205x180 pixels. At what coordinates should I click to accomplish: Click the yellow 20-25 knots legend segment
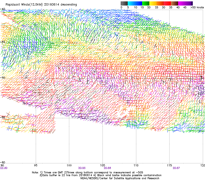point(153,3)
